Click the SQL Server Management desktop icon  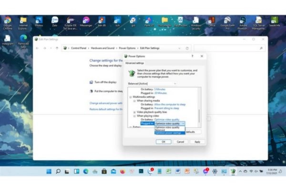(x=259, y=23)
